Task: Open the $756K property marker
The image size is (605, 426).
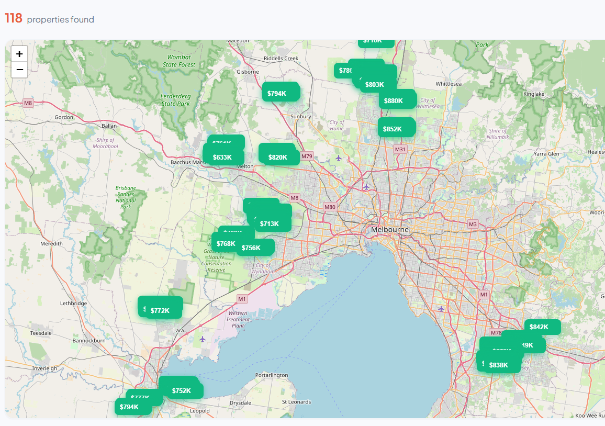Action: (x=255, y=248)
